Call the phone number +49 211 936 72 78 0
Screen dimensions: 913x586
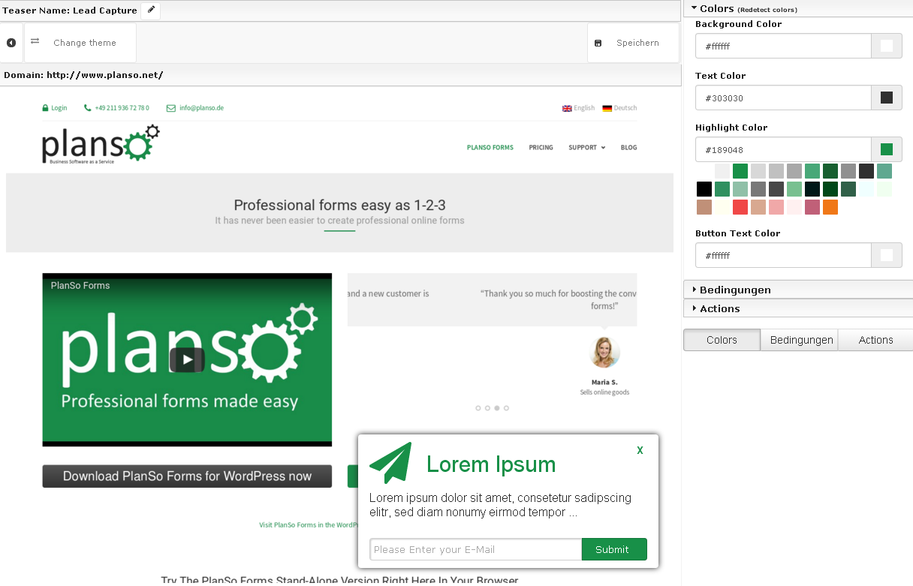click(x=117, y=108)
